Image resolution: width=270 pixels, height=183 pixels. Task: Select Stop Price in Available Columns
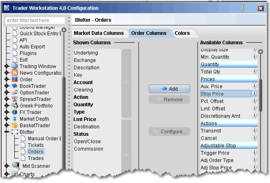tap(226, 94)
